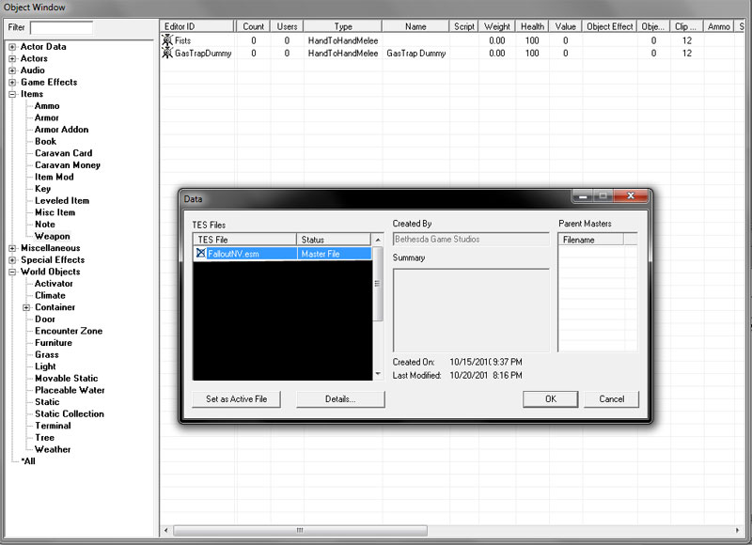Select Armor Addon tree item
Viewport: 752px width, 545px height.
(61, 130)
